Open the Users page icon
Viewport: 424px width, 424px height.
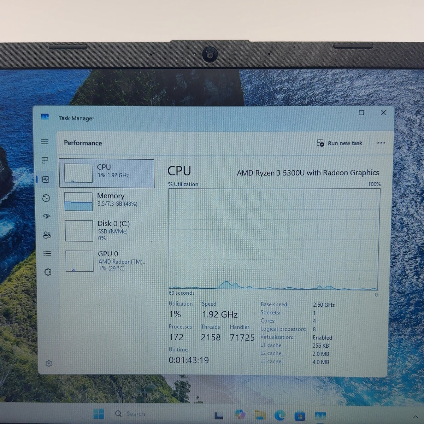pyautogui.click(x=47, y=235)
